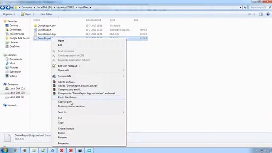
Task: Open Chrome from the taskbar
Action: tap(16, 150)
